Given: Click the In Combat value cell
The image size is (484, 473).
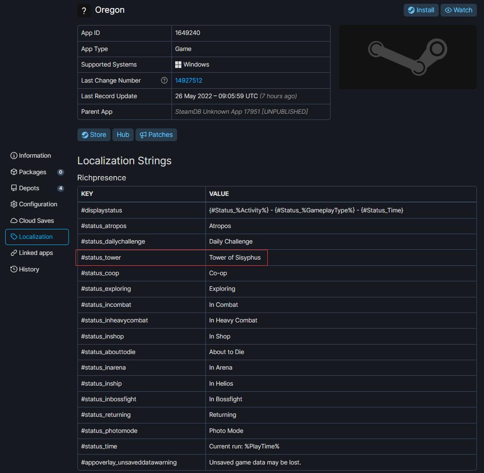Looking at the screenshot, I should [341, 305].
